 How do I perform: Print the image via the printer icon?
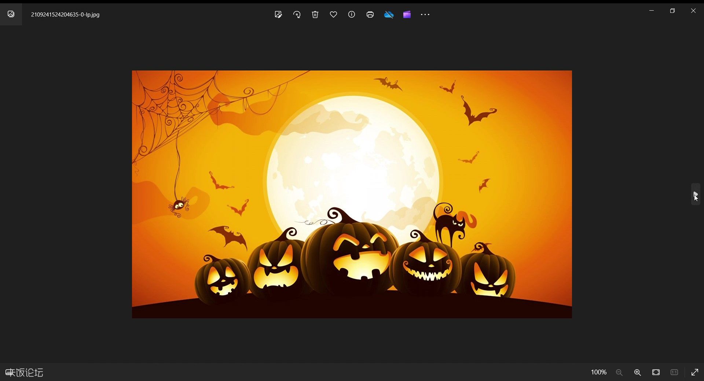(x=370, y=15)
